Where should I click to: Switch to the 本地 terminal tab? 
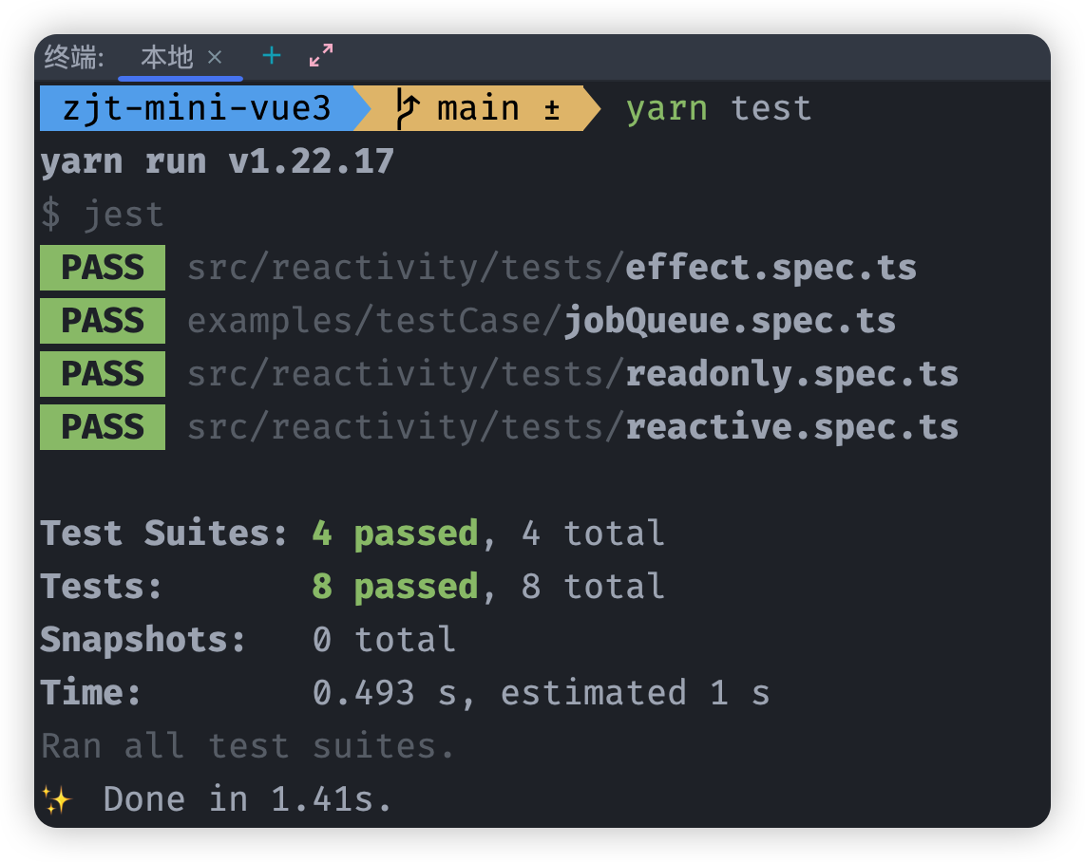tap(167, 57)
